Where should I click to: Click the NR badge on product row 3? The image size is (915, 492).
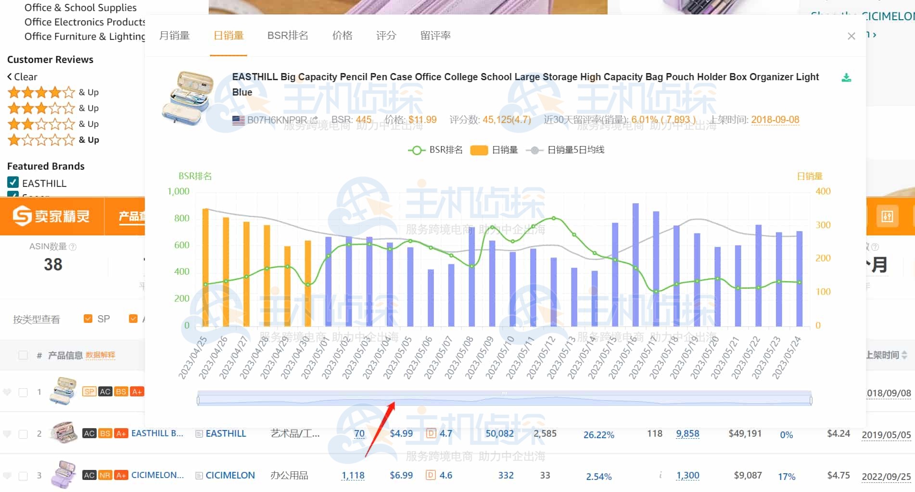coord(105,475)
